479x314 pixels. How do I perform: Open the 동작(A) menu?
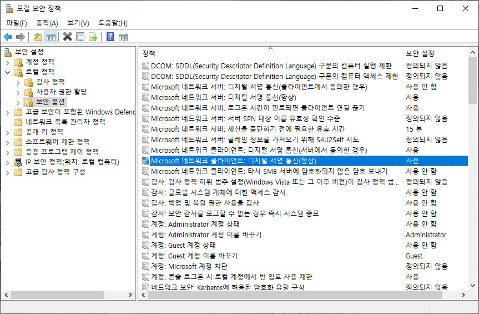point(47,23)
